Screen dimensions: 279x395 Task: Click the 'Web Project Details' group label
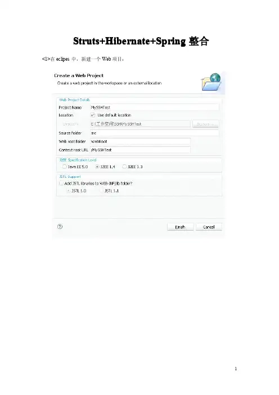(75, 100)
